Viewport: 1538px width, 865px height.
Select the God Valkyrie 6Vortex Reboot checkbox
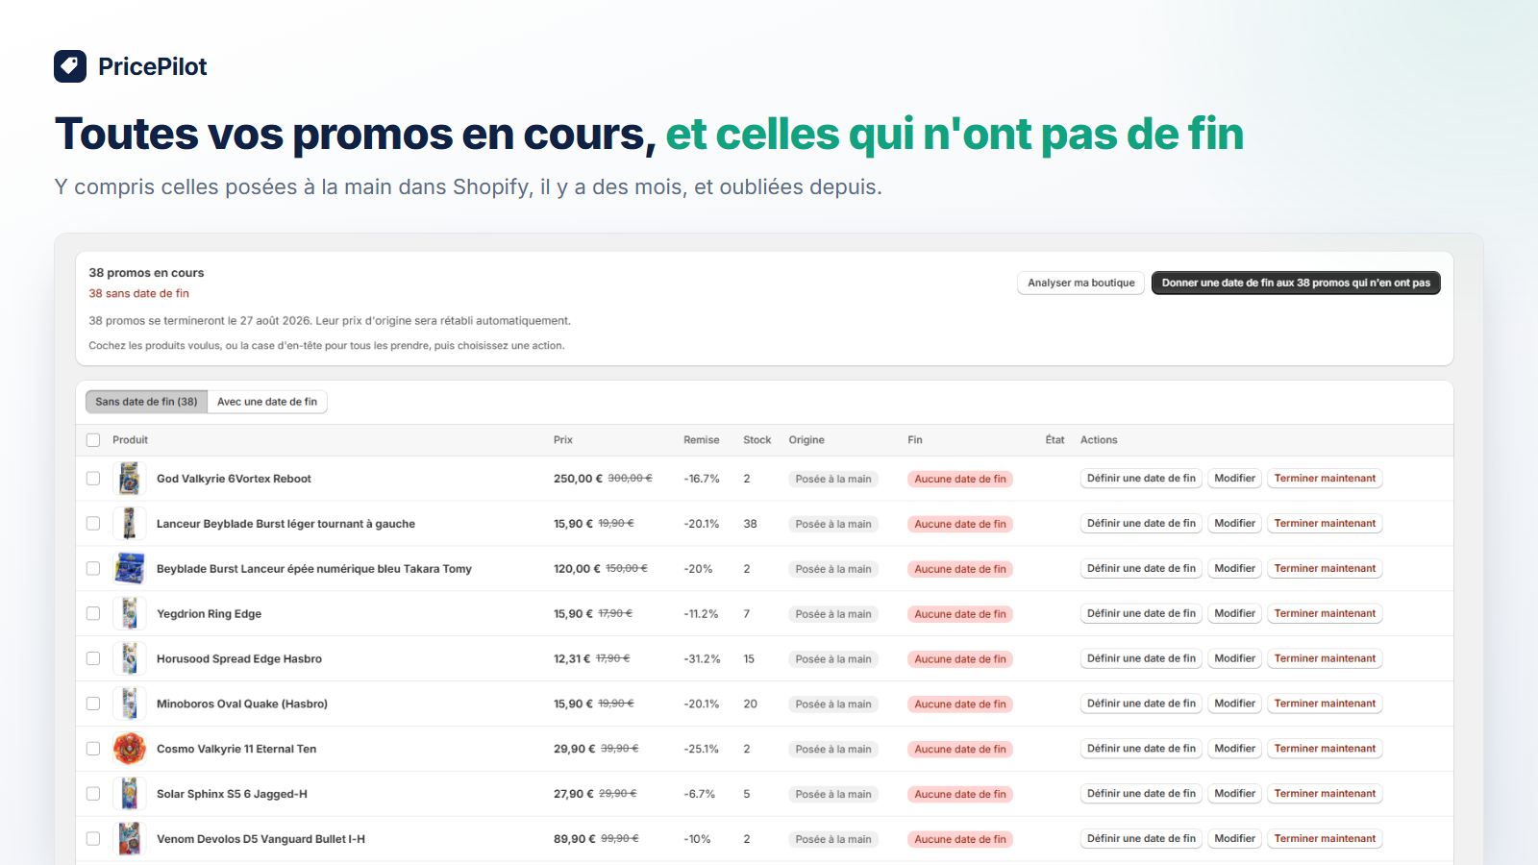(93, 479)
